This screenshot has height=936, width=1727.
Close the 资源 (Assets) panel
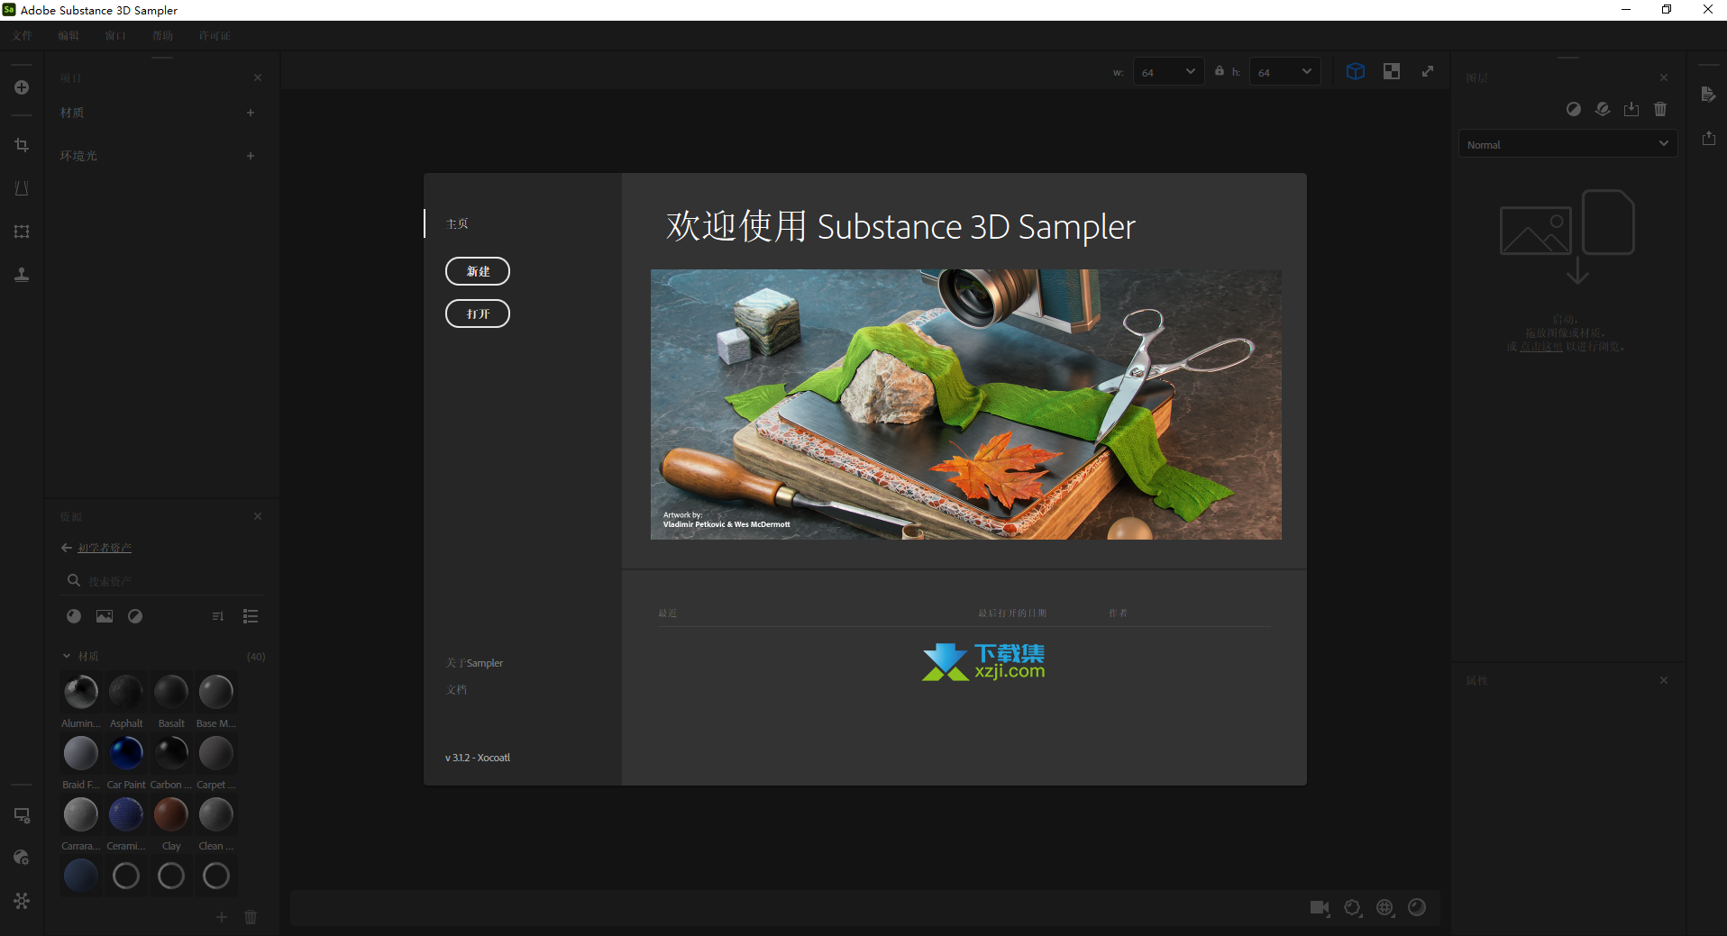pyautogui.click(x=258, y=516)
